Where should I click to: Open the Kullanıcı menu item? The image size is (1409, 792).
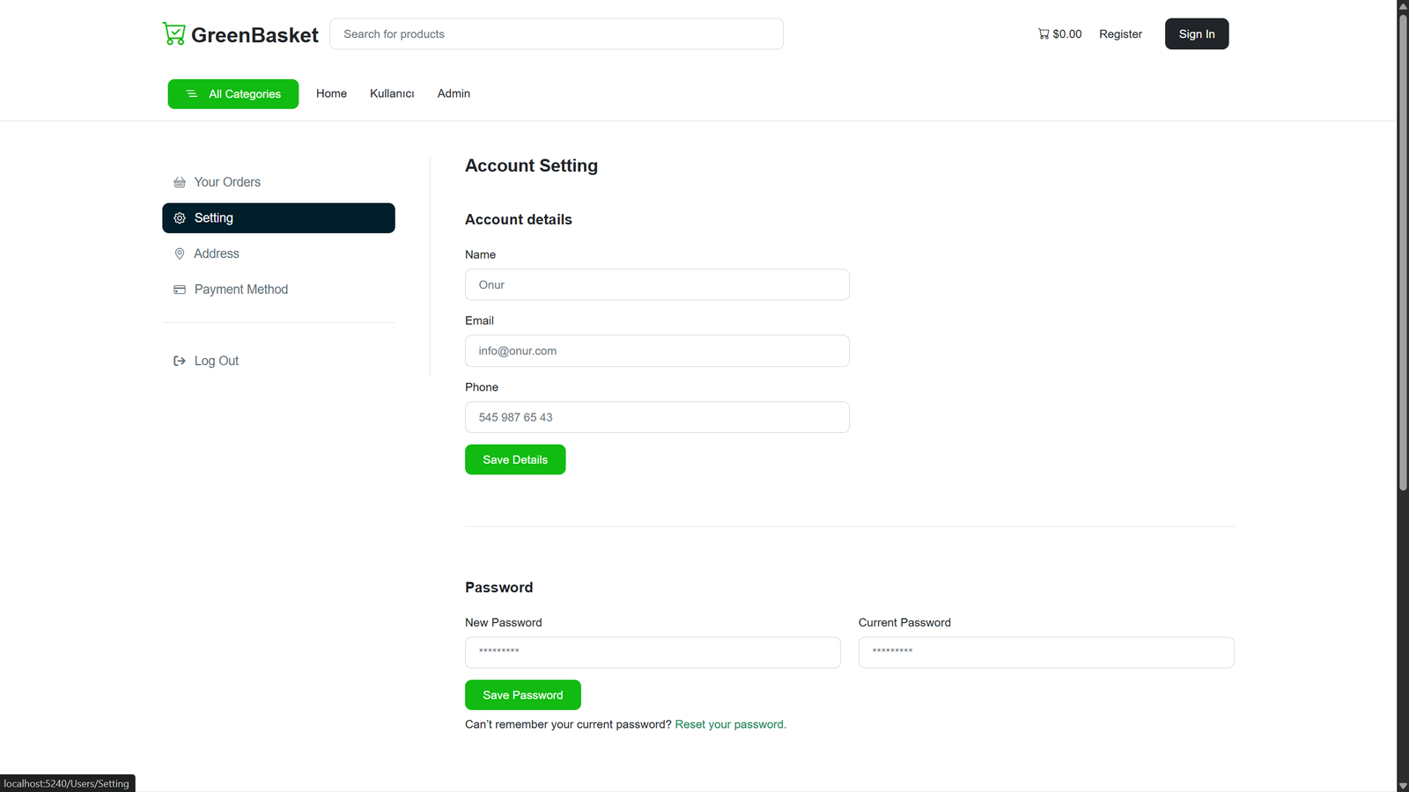click(392, 93)
